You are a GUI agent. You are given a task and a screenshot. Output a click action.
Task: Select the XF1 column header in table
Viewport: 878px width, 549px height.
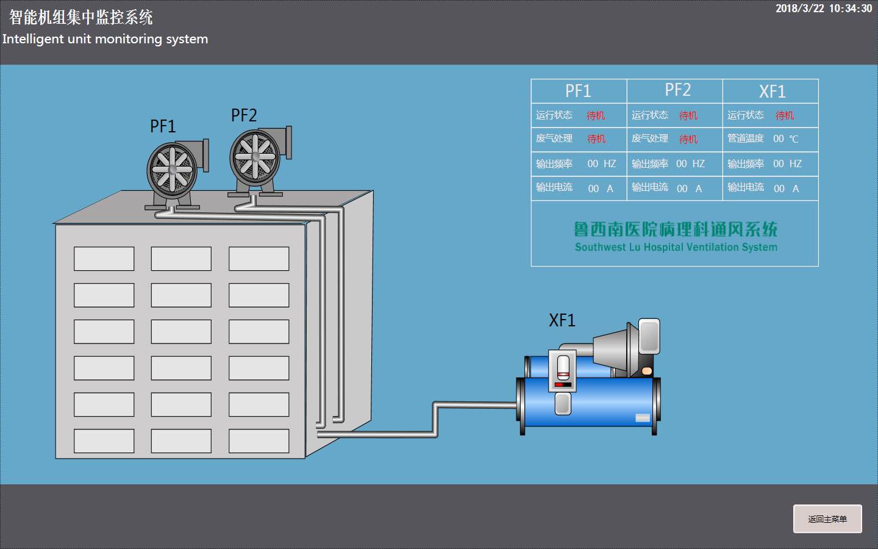click(772, 91)
